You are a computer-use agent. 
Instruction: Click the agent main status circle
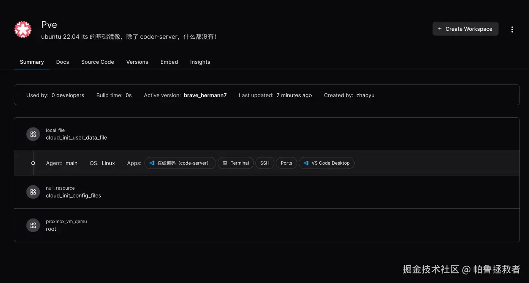click(x=33, y=163)
